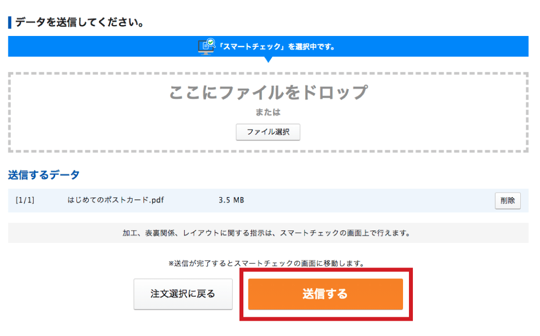540x336 pixels.
Task: Click the ファイル選択 button
Action: pos(268,132)
